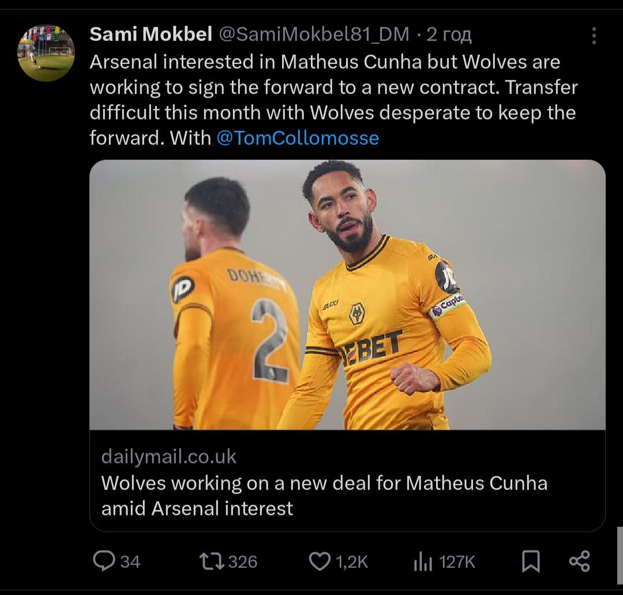Open Sami Mokbel's profile avatar
Image resolution: width=623 pixels, height=595 pixels.
click(46, 53)
